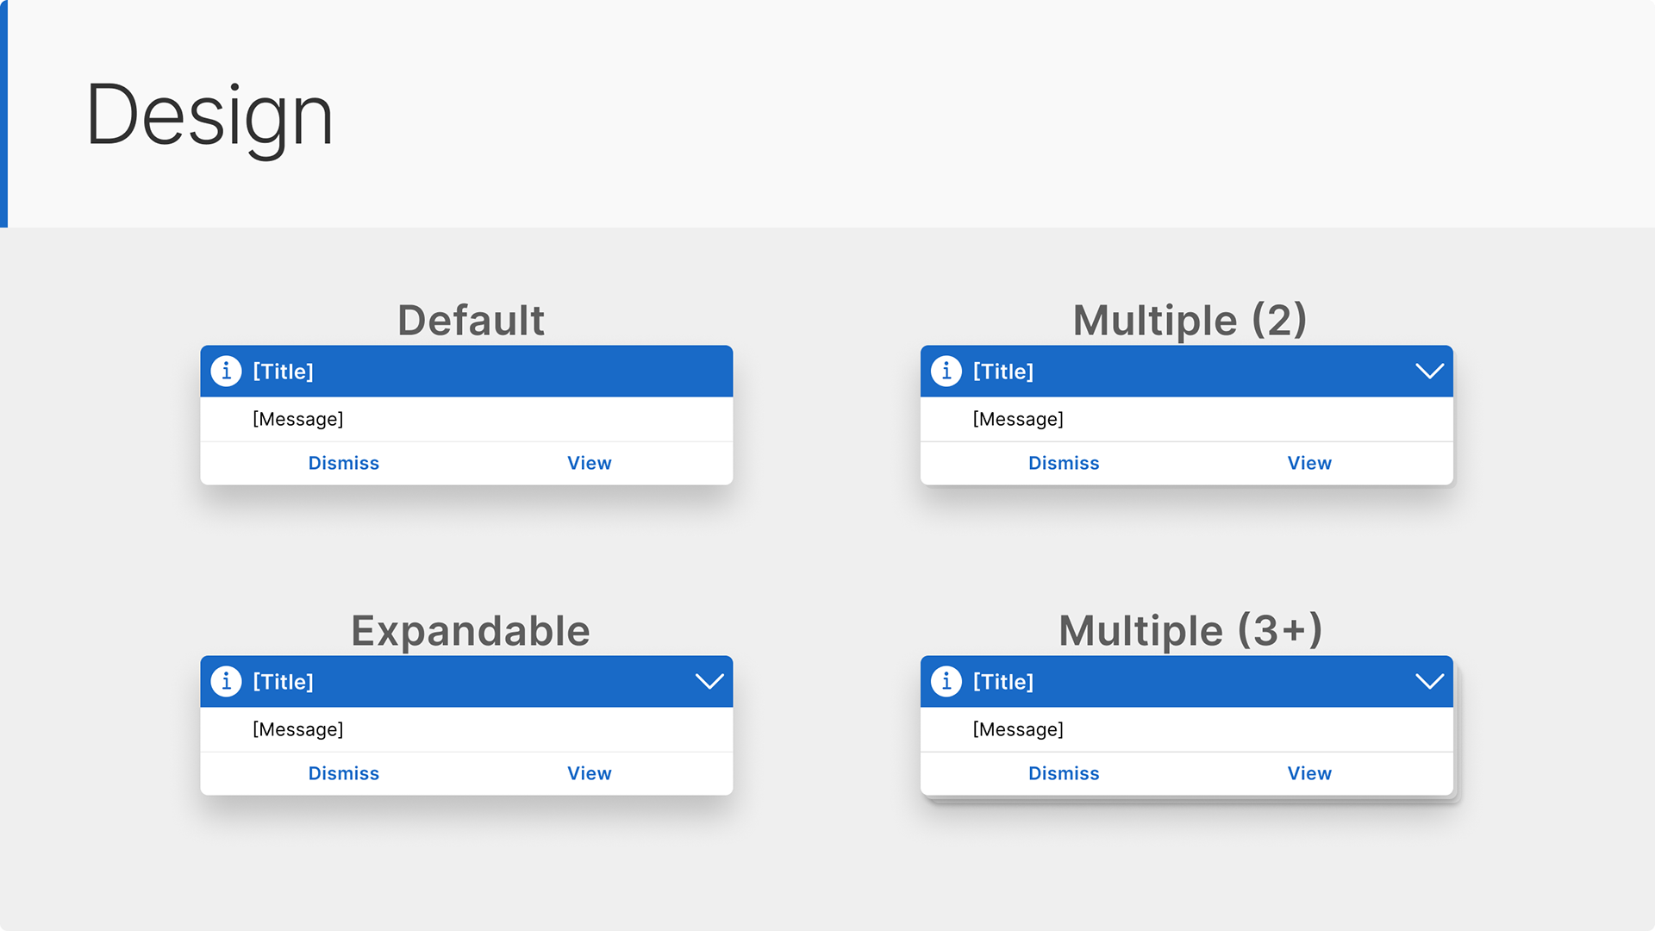Expand the Multiple (3+) card chevron
The height and width of the screenshot is (931, 1655).
[x=1429, y=682]
